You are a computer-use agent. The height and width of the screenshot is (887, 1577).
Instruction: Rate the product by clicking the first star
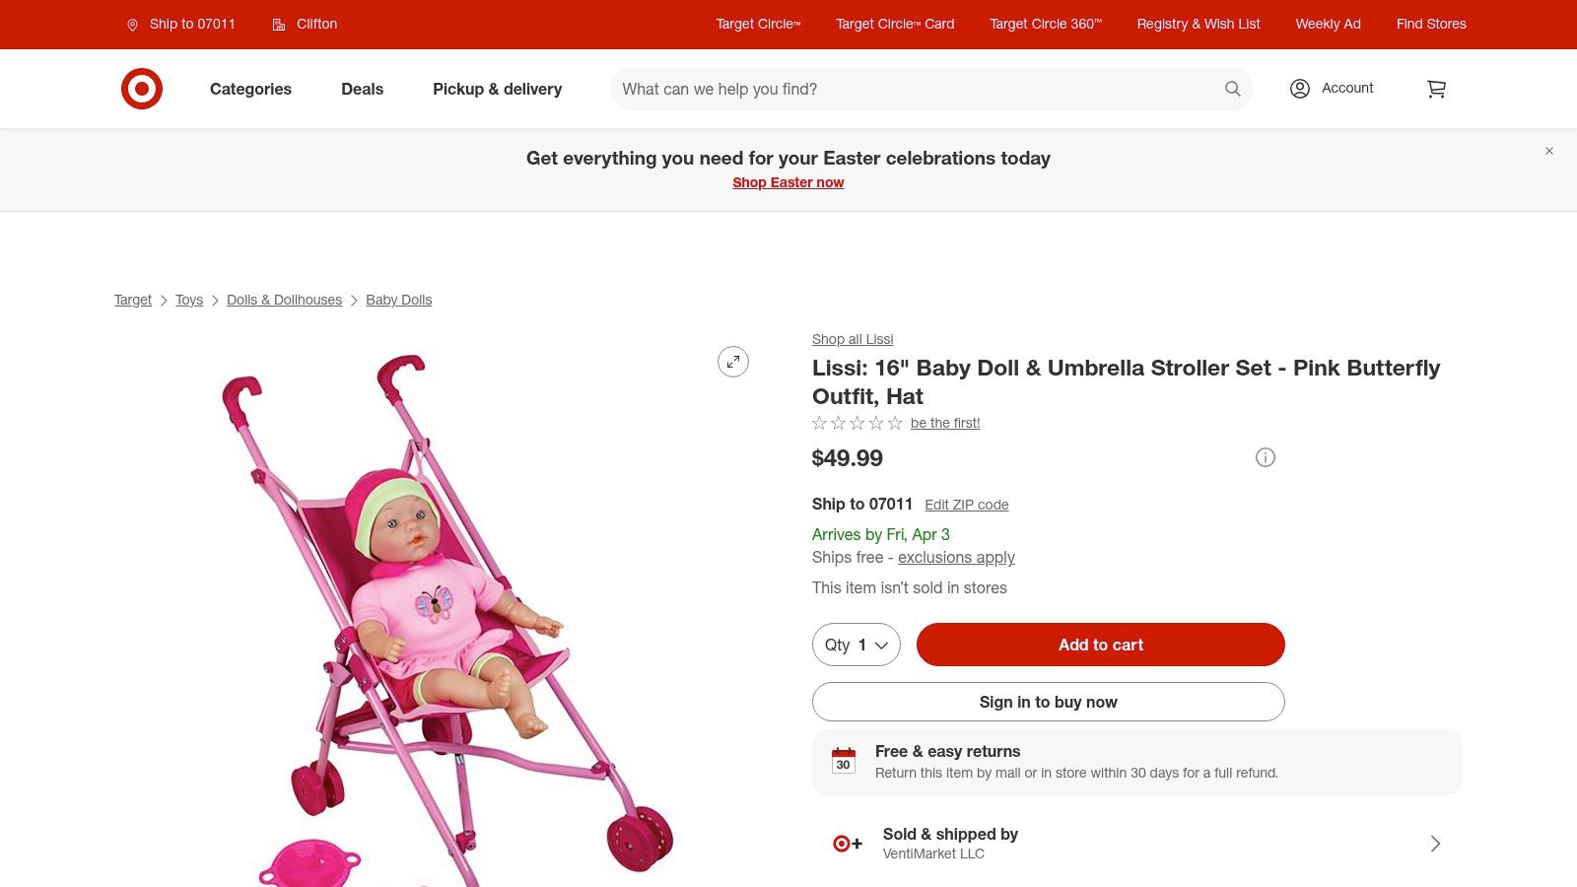click(x=819, y=423)
